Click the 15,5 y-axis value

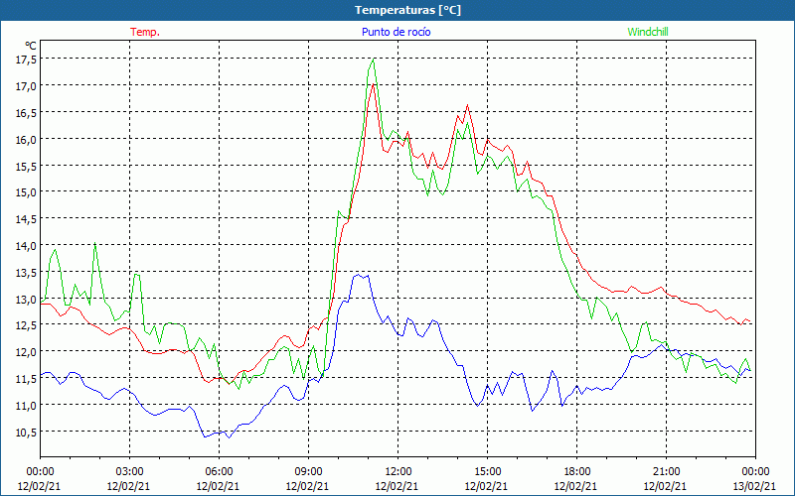pyautogui.click(x=27, y=166)
